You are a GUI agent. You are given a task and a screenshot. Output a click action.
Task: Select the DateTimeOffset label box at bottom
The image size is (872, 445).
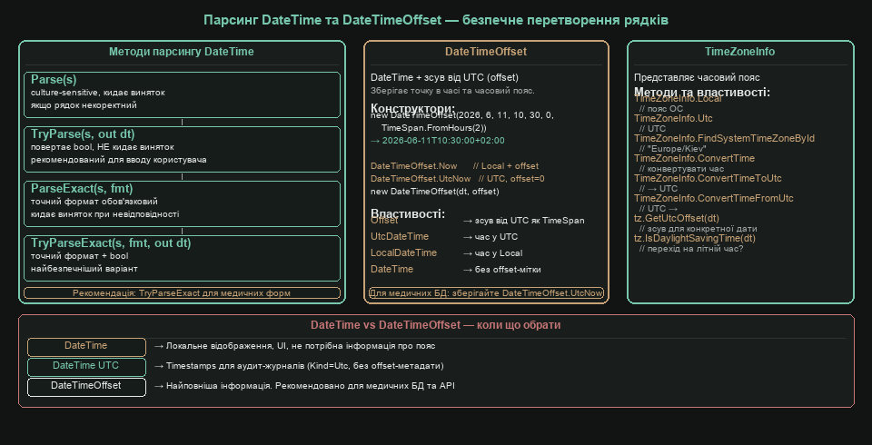point(87,387)
